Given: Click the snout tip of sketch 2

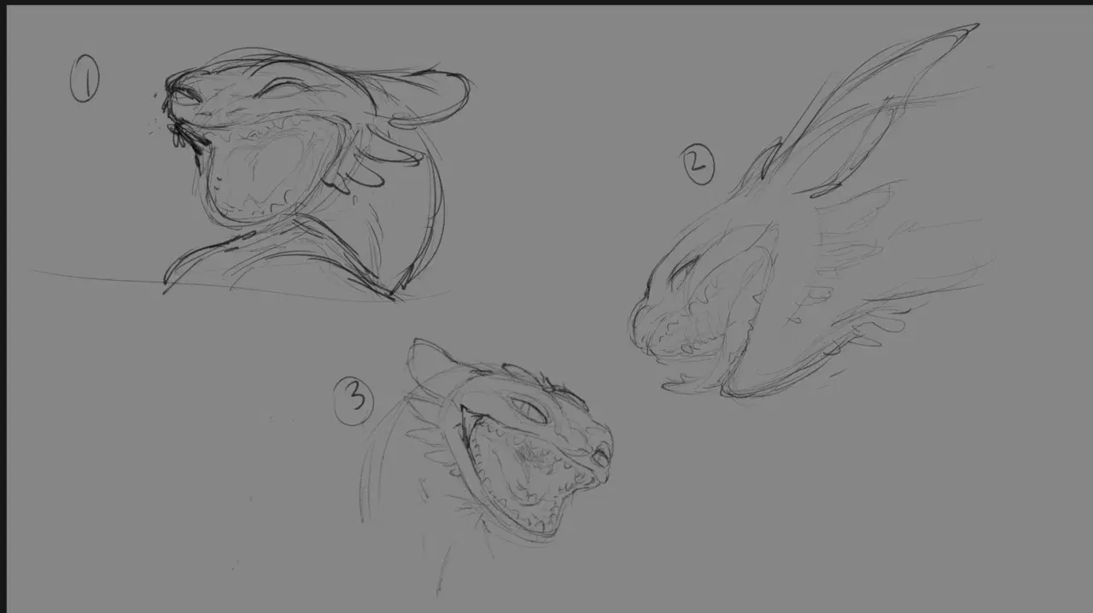Looking at the screenshot, I should [640, 329].
